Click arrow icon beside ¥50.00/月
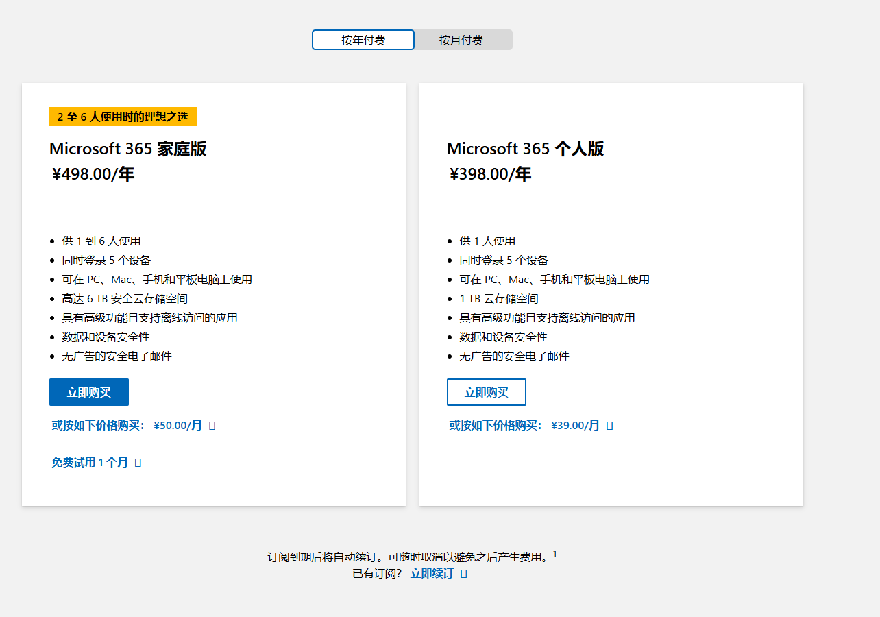 (212, 425)
